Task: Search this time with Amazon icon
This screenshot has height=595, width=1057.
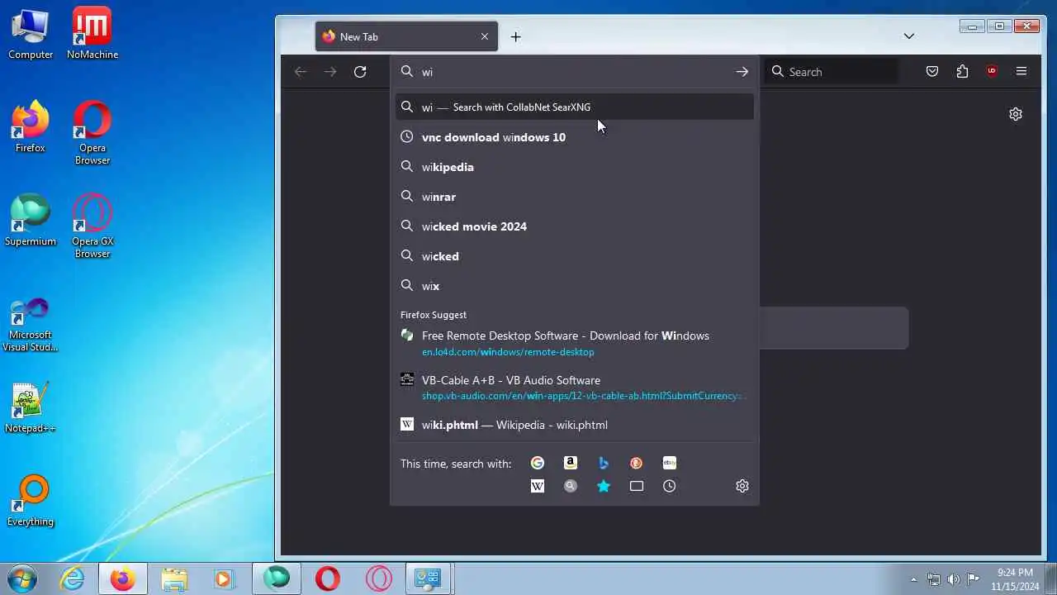Action: pyautogui.click(x=571, y=463)
